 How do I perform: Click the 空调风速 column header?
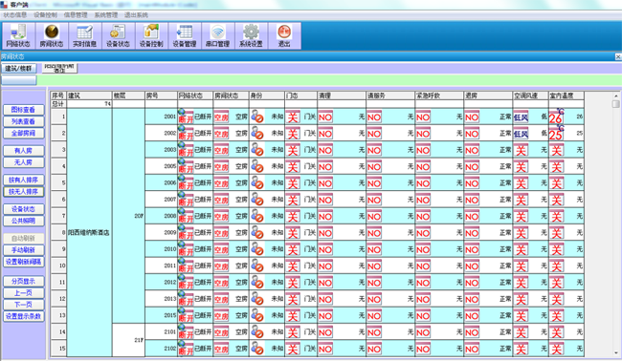[530, 96]
